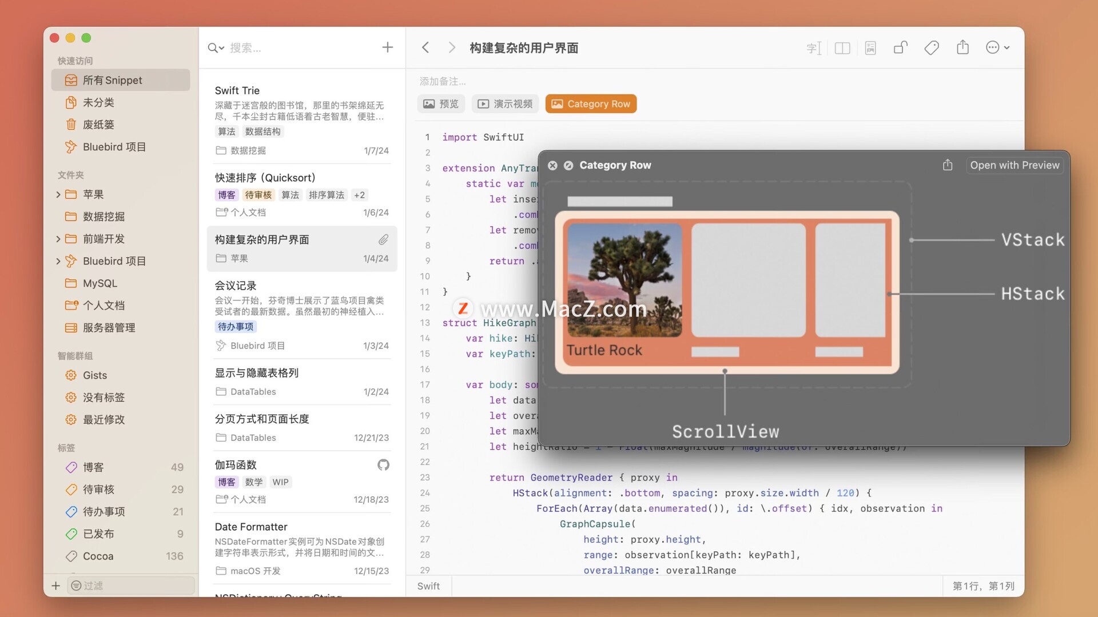Open 未分类 in sidebar

pyautogui.click(x=121, y=102)
